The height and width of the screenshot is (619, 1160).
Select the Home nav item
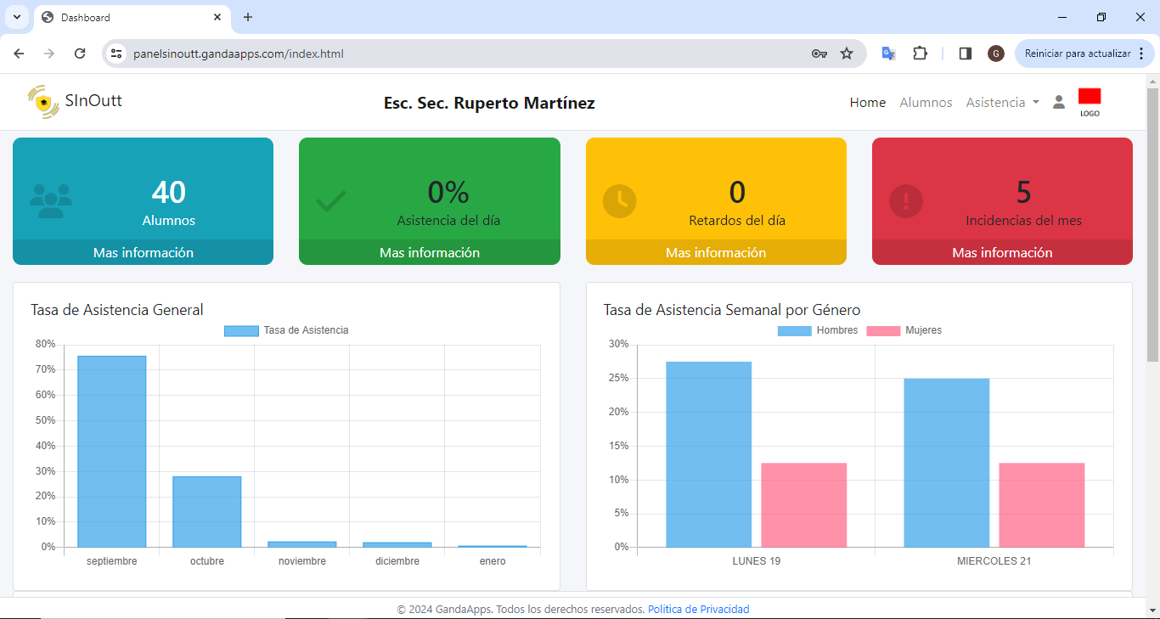(867, 103)
